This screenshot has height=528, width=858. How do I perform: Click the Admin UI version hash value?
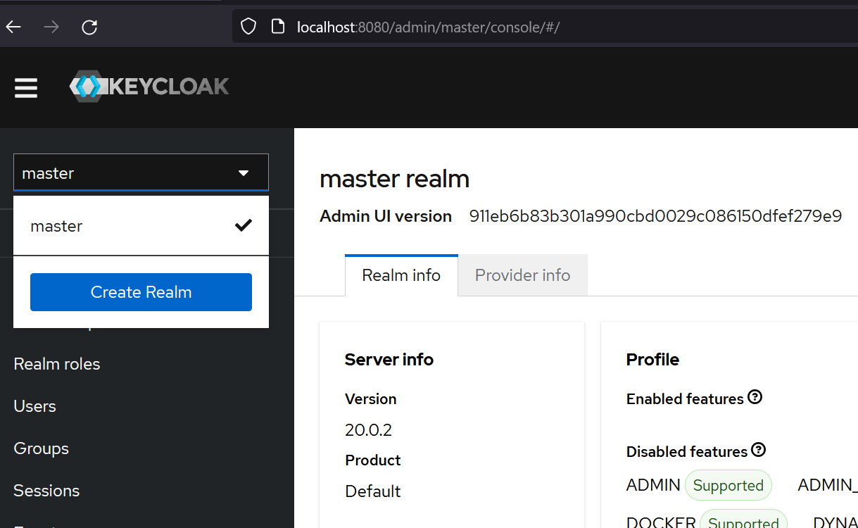pyautogui.click(x=655, y=216)
